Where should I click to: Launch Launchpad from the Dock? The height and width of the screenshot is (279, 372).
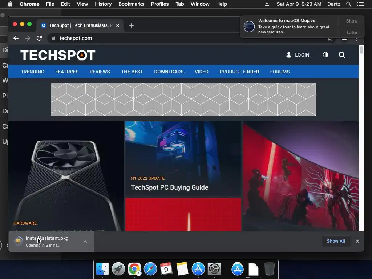click(118, 269)
